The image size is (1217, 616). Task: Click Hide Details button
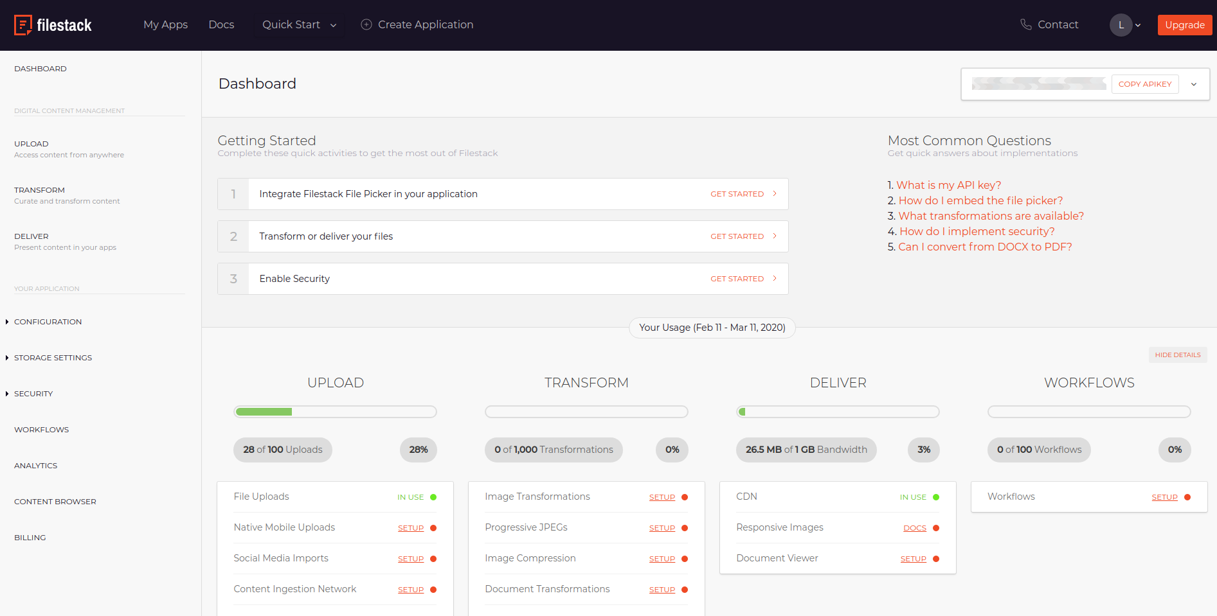coord(1178,355)
